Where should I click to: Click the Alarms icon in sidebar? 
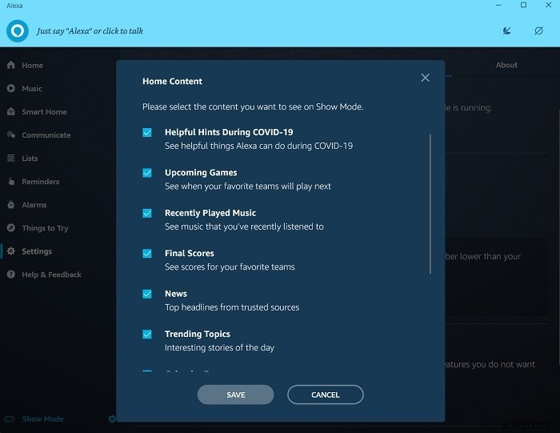click(11, 204)
